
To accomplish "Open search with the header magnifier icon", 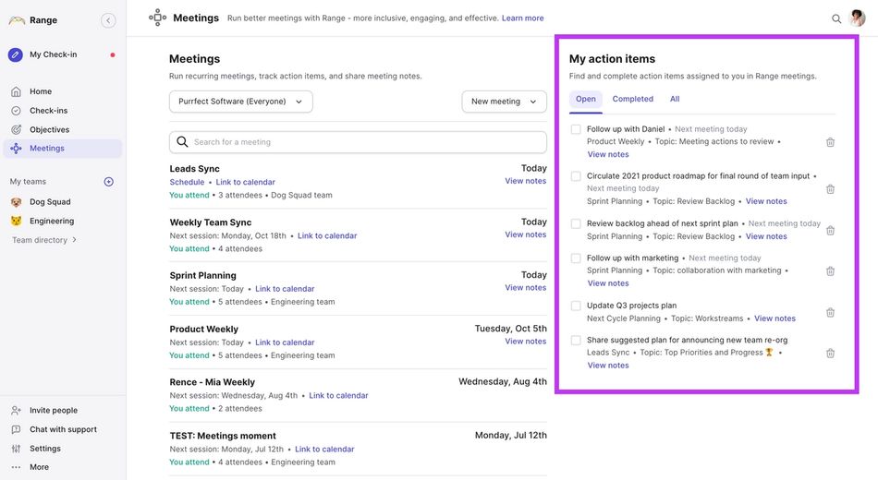I will point(836,18).
